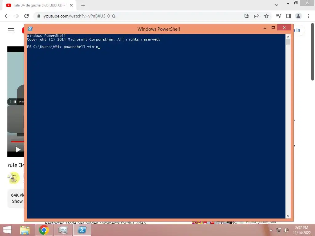Open the monitor app in taskbar
This screenshot has height=236, width=315.
click(63, 230)
